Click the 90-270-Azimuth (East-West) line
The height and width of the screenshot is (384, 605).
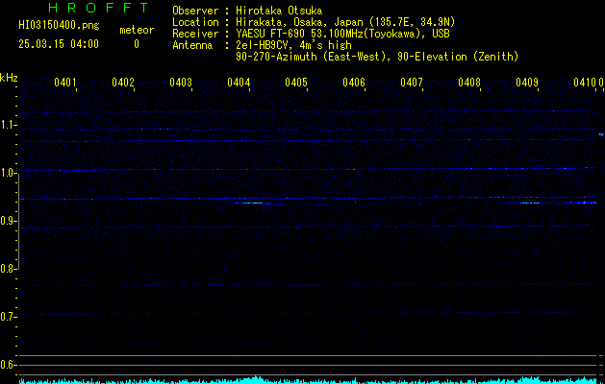(377, 57)
